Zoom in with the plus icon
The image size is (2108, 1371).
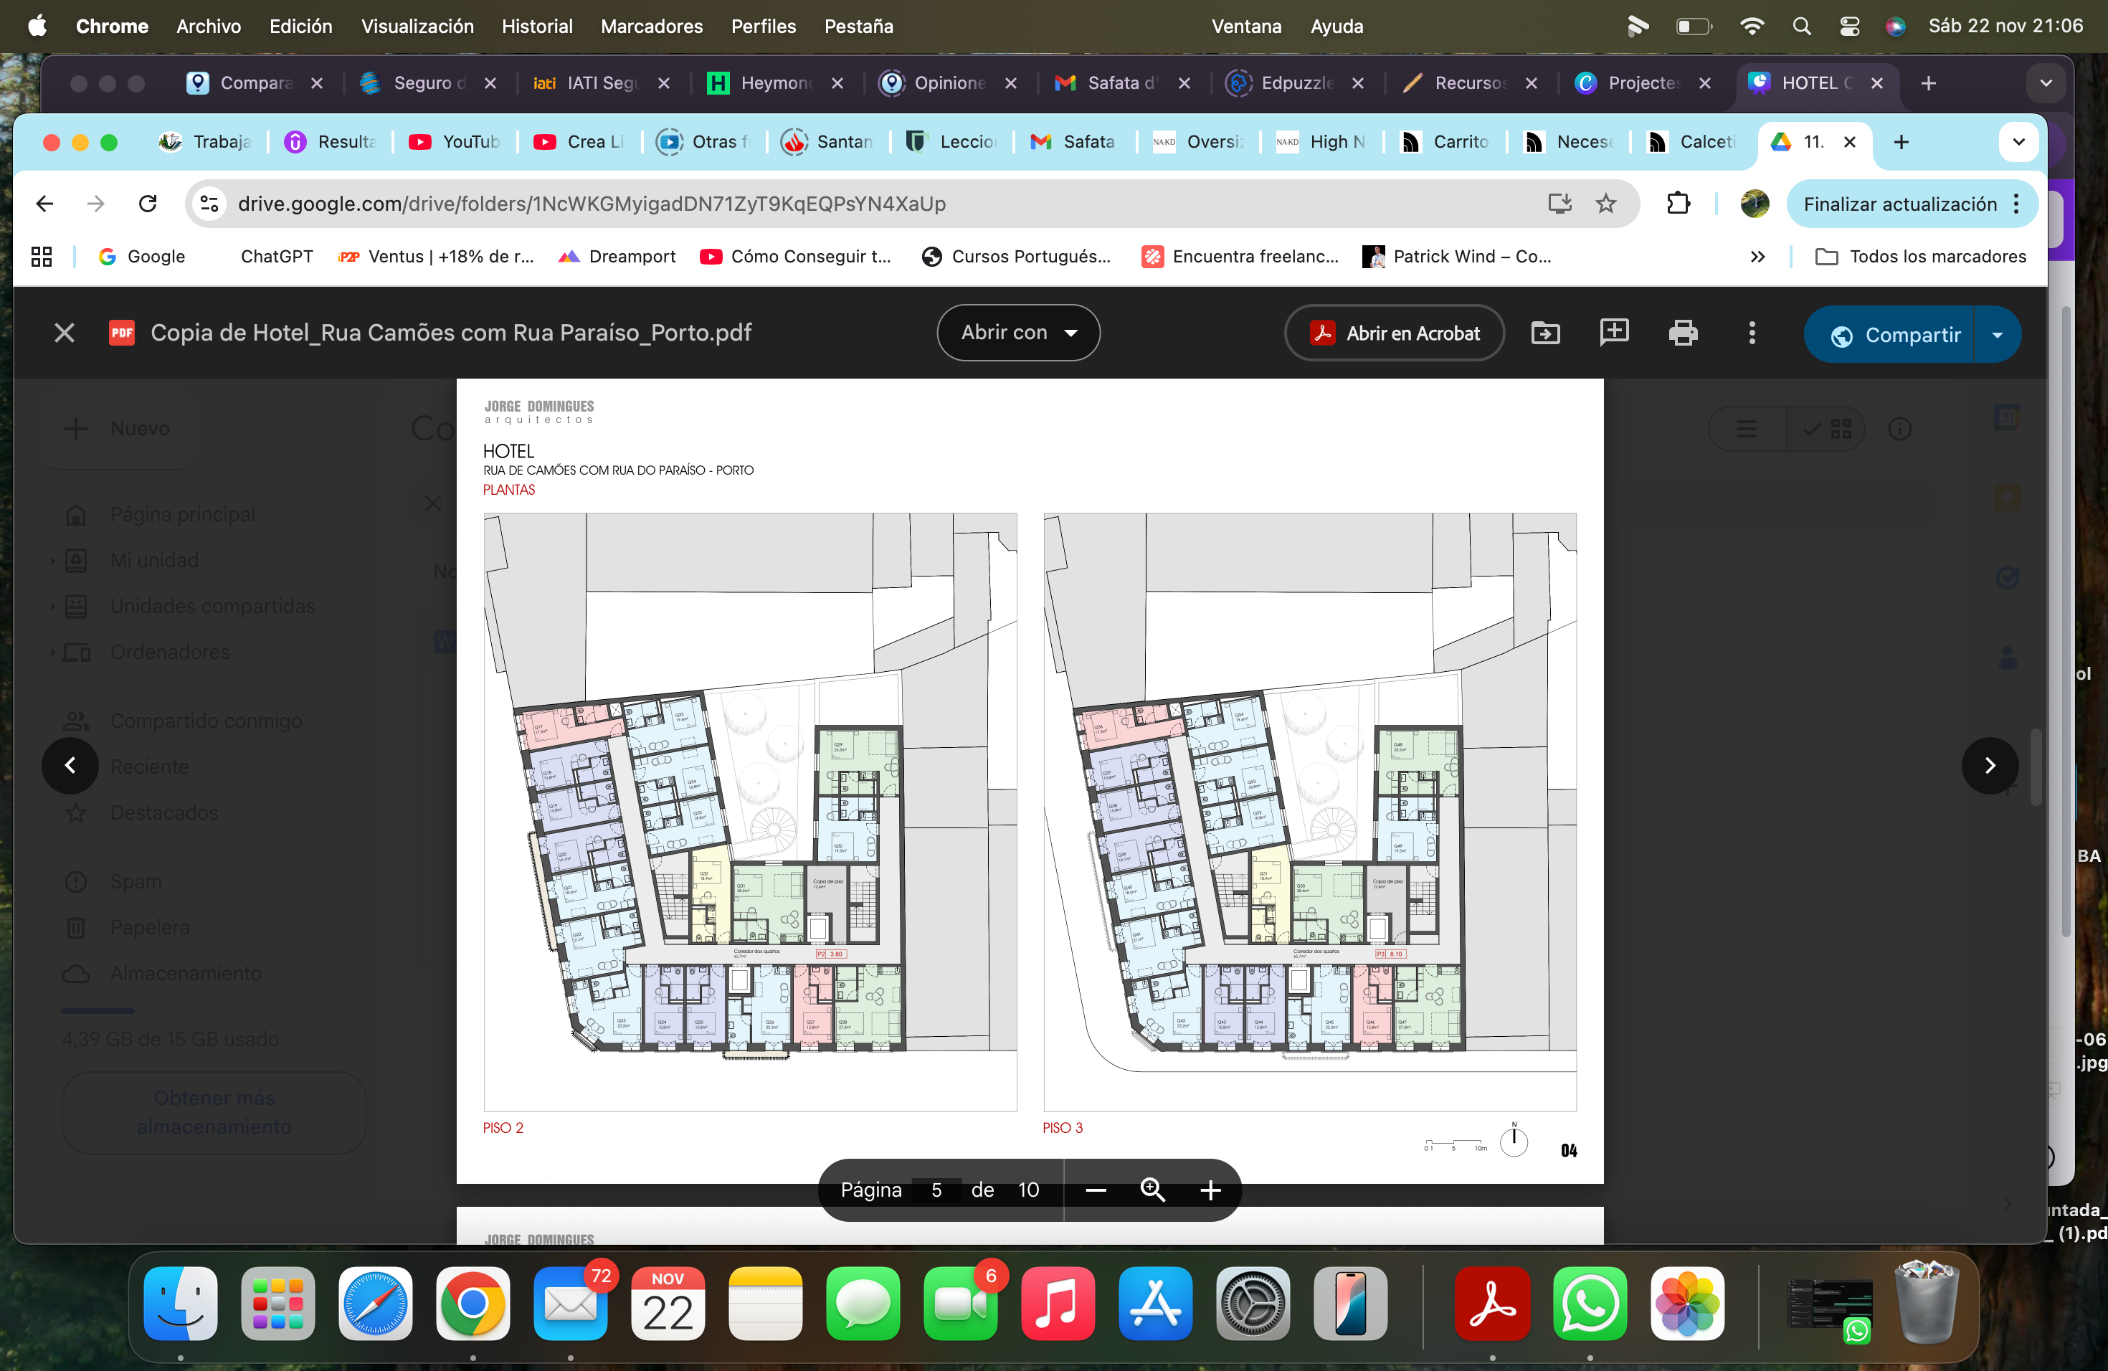(1210, 1190)
